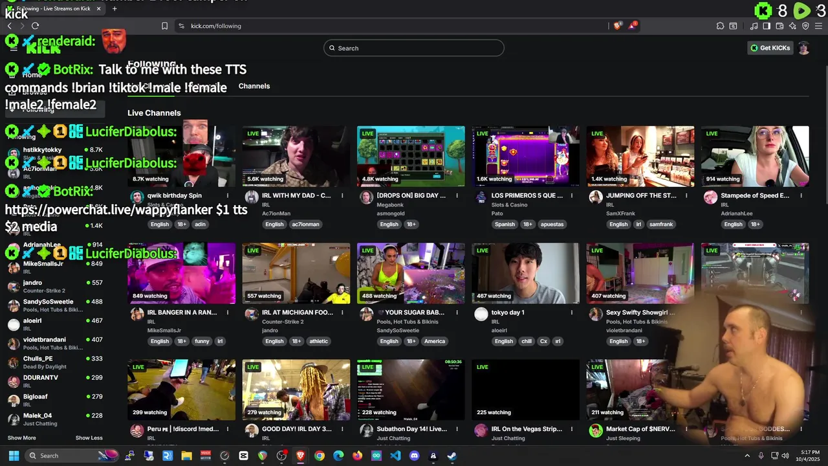Open Brave browser from the taskbar

[300, 456]
